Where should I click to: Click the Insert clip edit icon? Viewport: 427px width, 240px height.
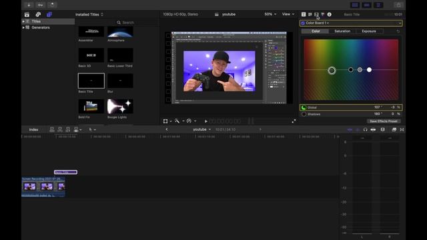[60, 129]
